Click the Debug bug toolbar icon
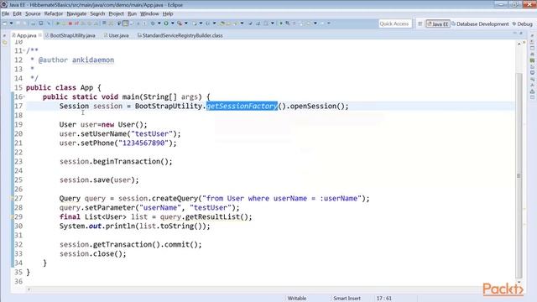The image size is (537, 302). click(153, 23)
